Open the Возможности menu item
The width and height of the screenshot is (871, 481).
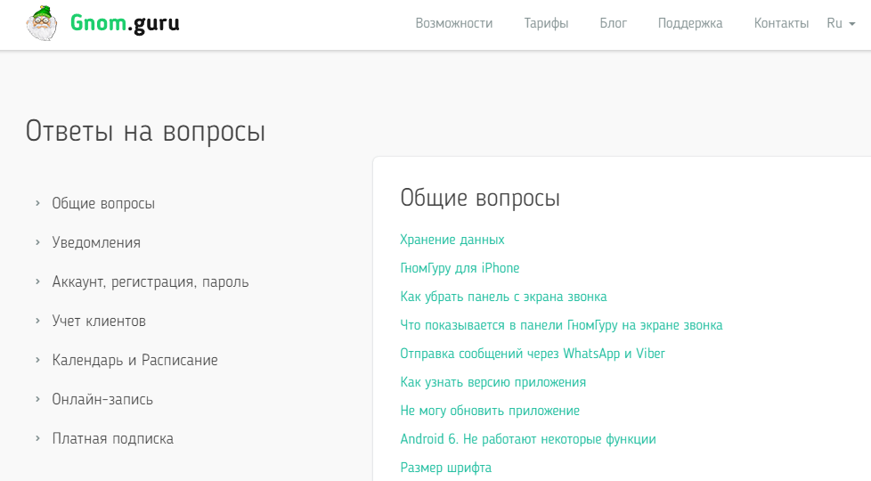pyautogui.click(x=453, y=23)
